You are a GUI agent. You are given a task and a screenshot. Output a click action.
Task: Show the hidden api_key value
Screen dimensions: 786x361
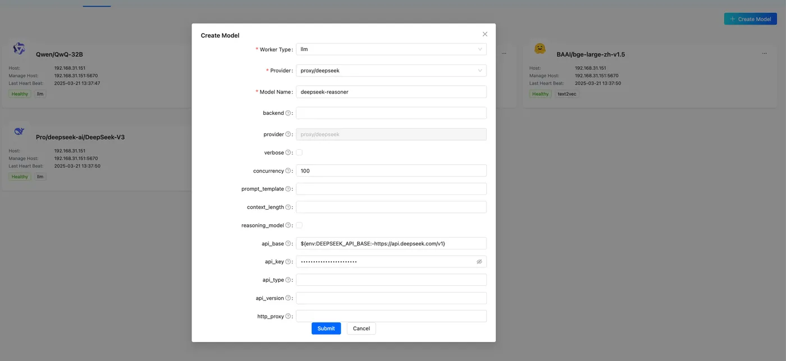pyautogui.click(x=479, y=262)
